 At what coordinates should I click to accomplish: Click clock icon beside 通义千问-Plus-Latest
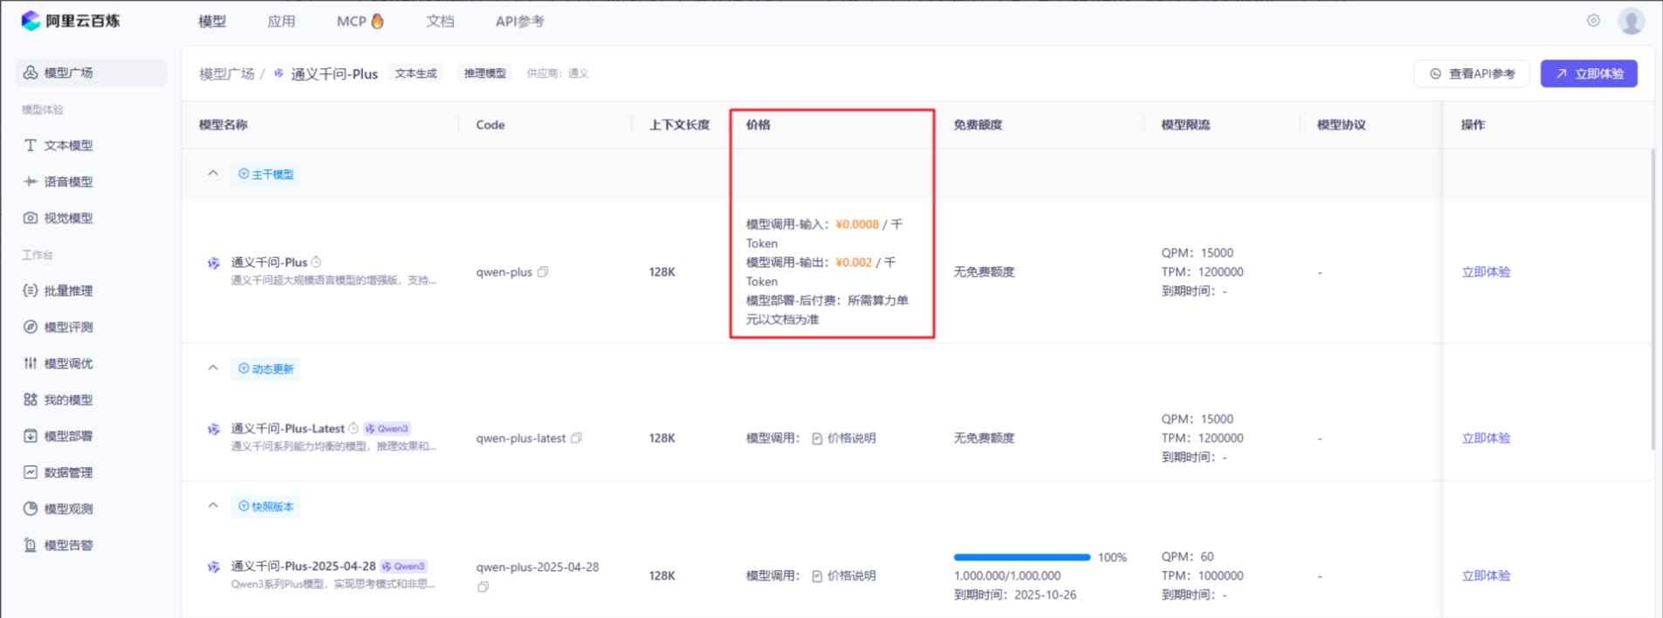pyautogui.click(x=354, y=429)
